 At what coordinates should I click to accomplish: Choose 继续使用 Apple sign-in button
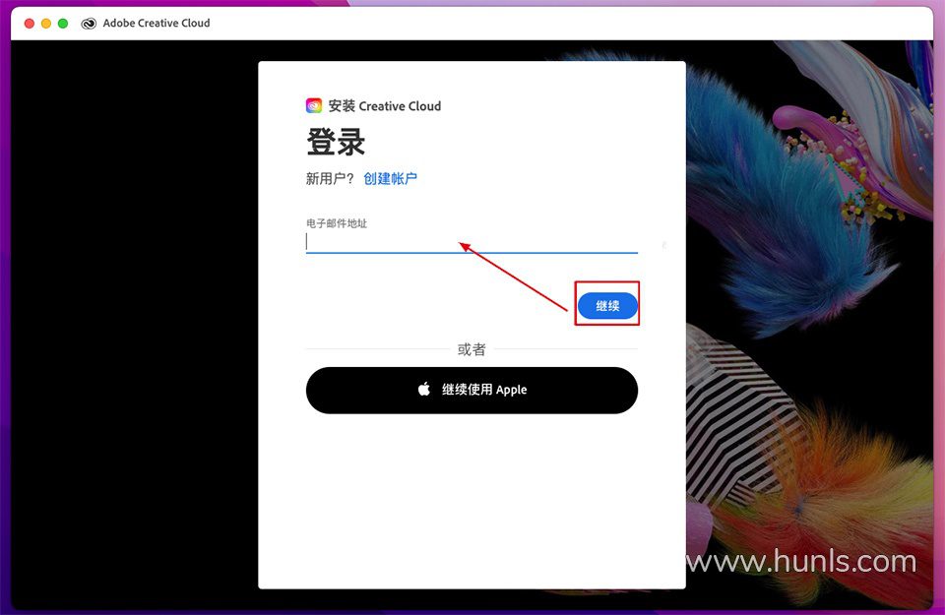[472, 390]
